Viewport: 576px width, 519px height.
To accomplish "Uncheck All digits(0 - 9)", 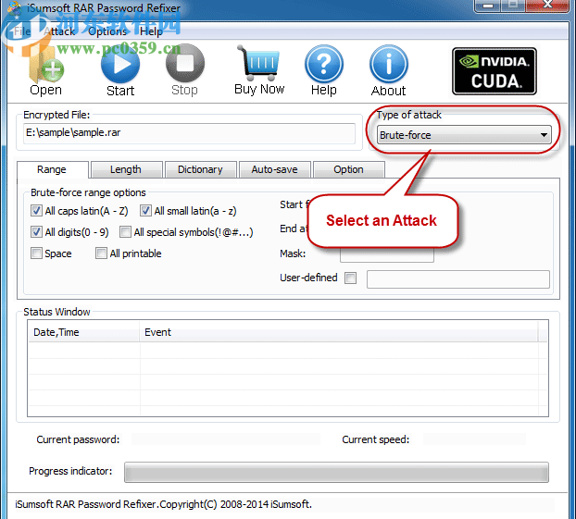I will tap(36, 232).
